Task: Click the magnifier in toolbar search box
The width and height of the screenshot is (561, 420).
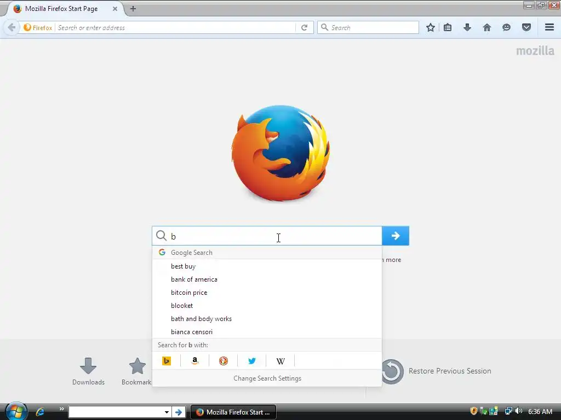Action: 324,27
